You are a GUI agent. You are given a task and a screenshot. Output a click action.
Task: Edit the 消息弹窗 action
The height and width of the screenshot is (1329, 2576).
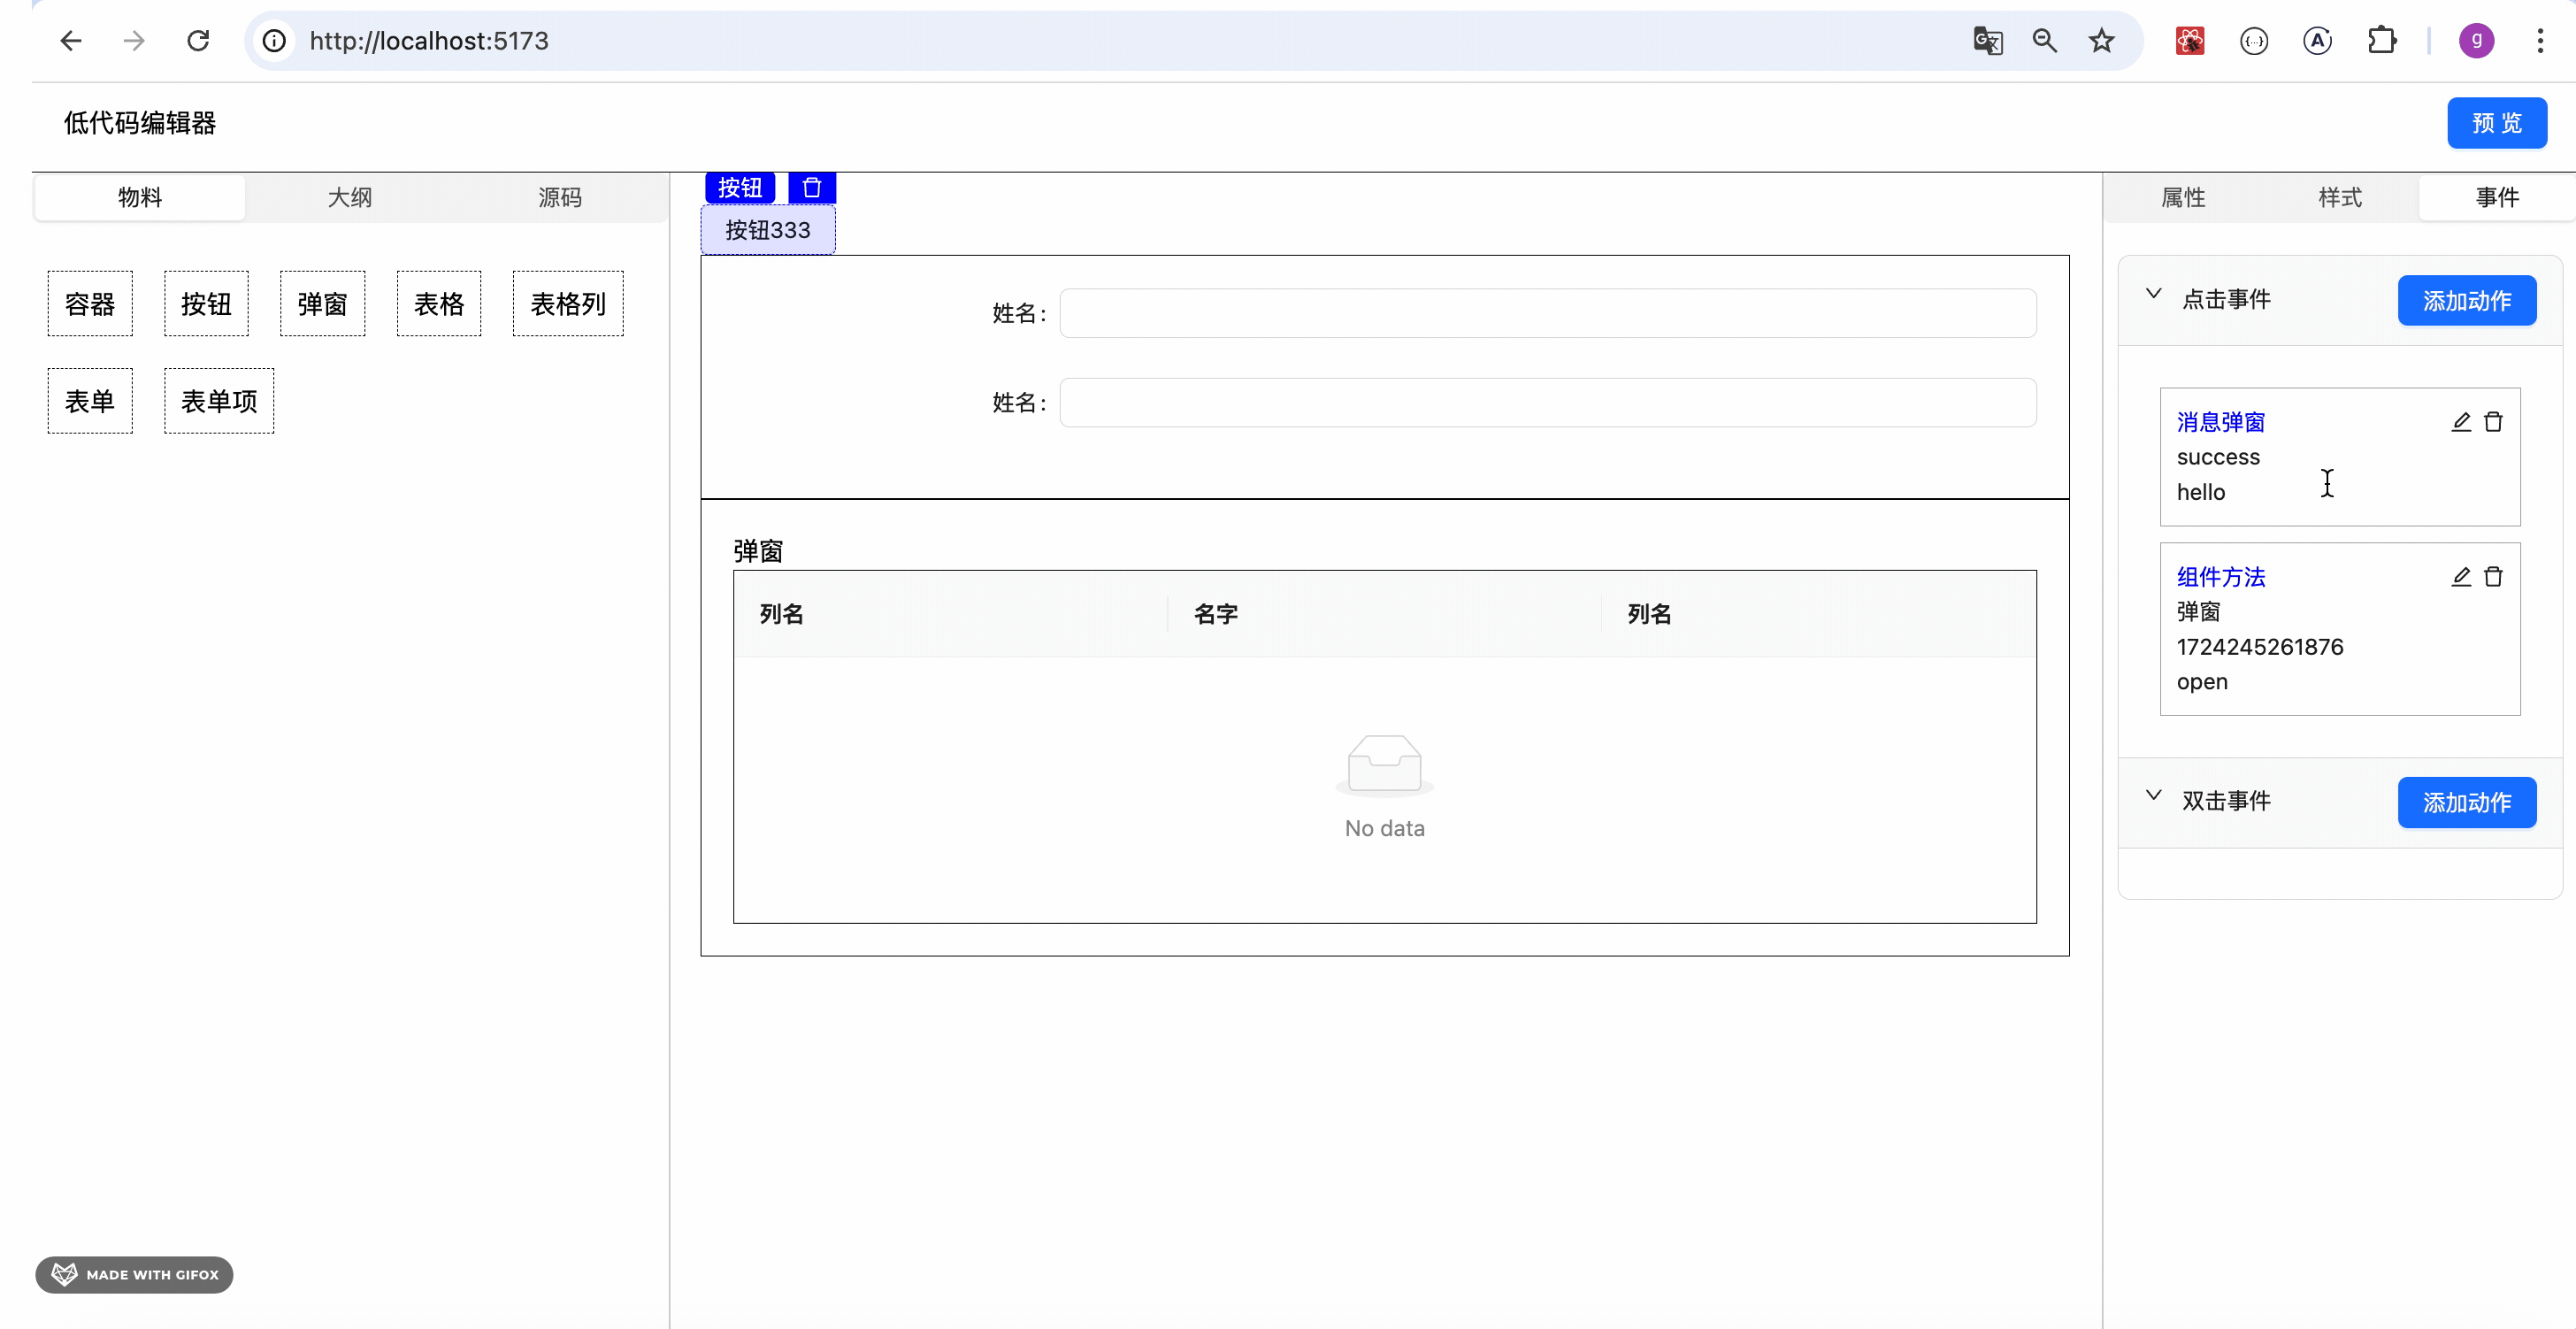pos(2461,422)
